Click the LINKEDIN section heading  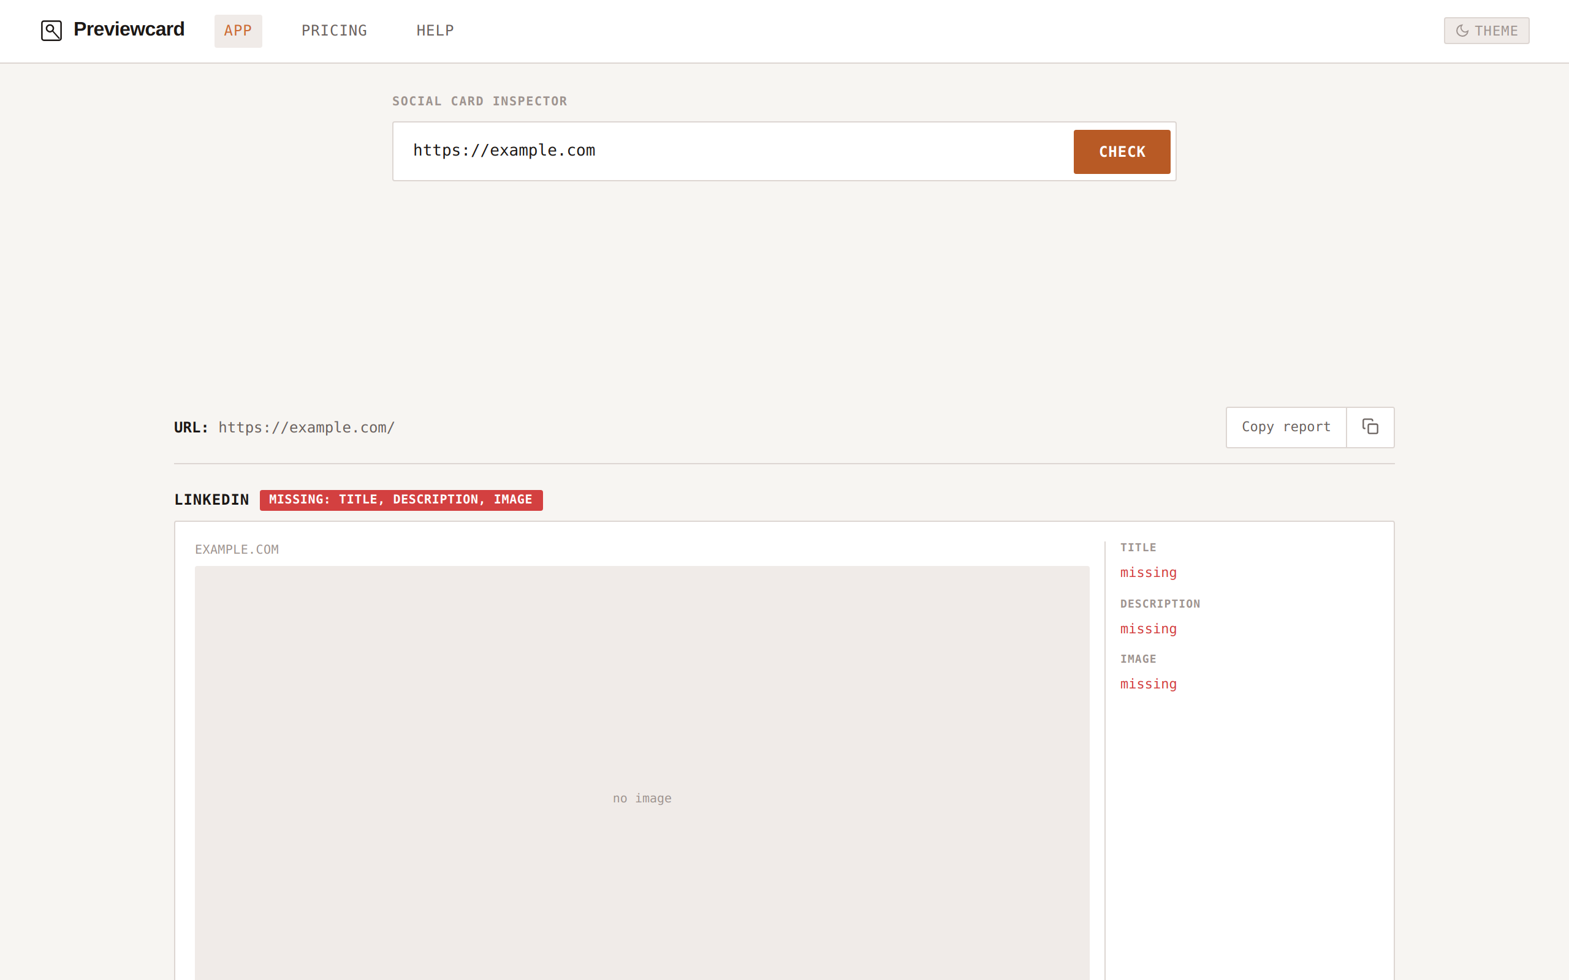coord(211,500)
